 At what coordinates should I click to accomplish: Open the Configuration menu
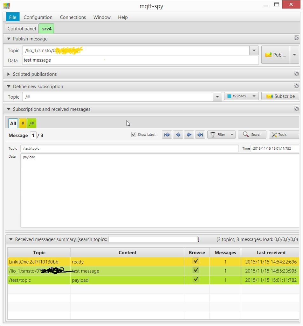pos(38,17)
